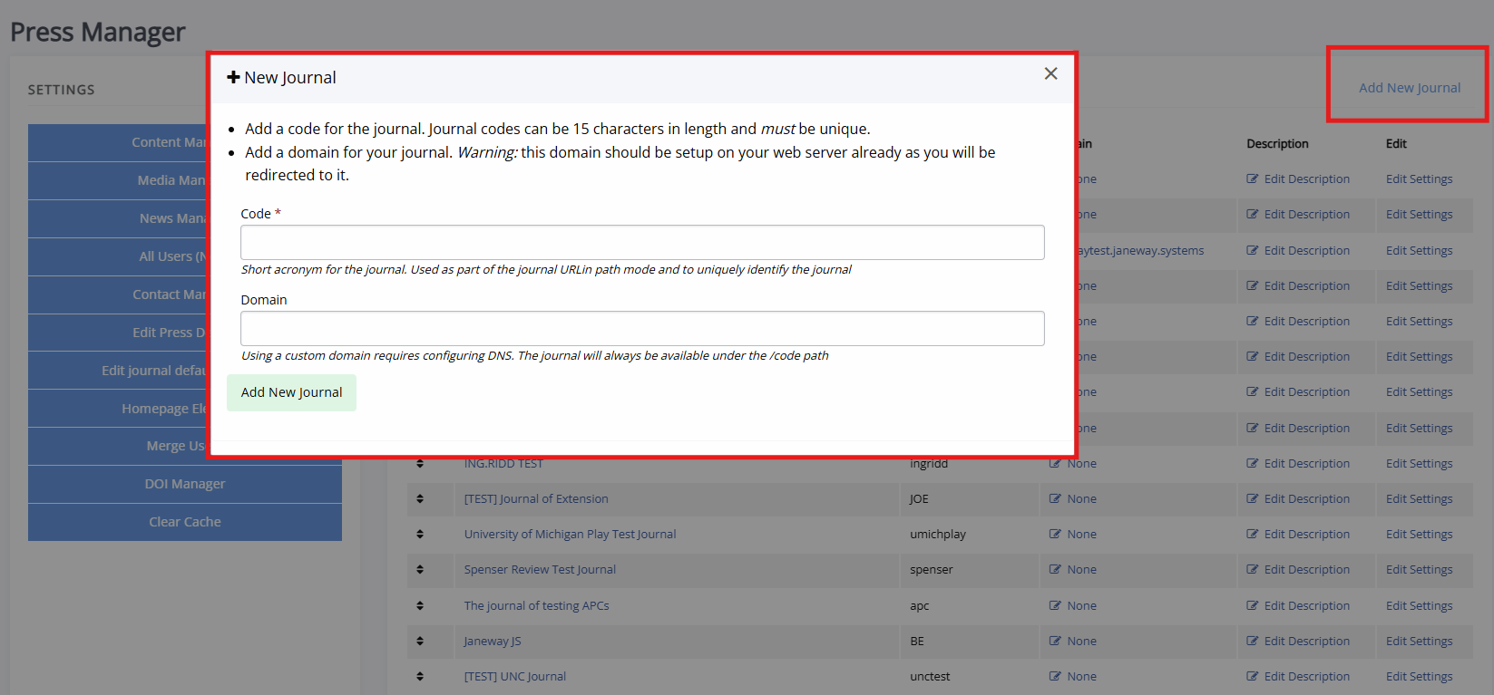Image resolution: width=1494 pixels, height=695 pixels.
Task: Select sort handle of Spenser Review Test Journal
Action: click(x=420, y=570)
